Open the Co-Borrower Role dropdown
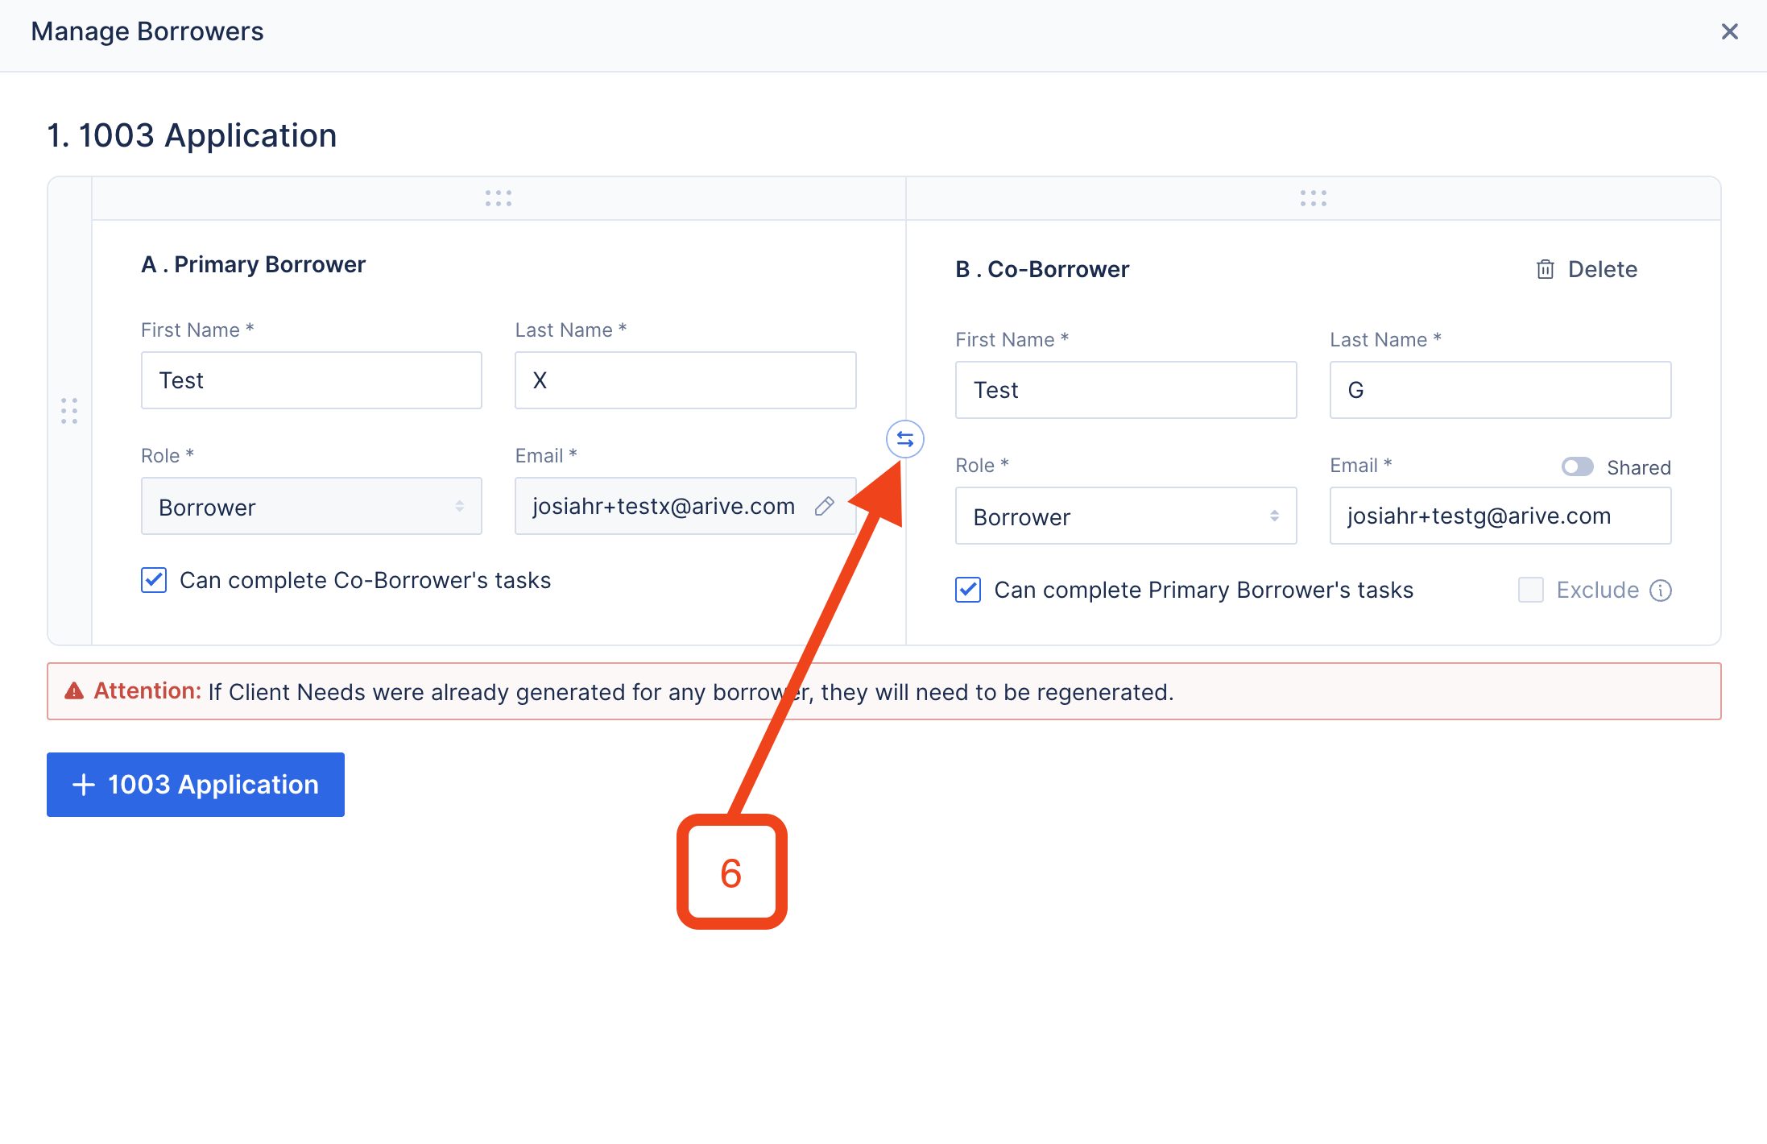Viewport: 1767px width, 1144px height. click(x=1125, y=516)
